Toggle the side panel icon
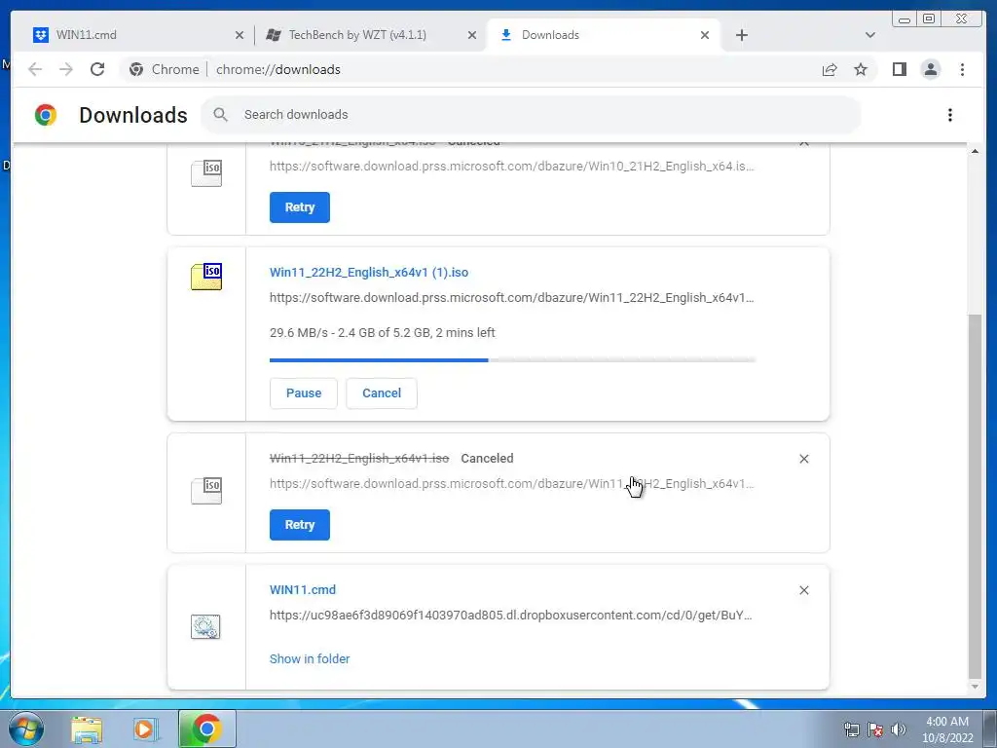Viewport: 997px width, 748px height. pyautogui.click(x=899, y=69)
